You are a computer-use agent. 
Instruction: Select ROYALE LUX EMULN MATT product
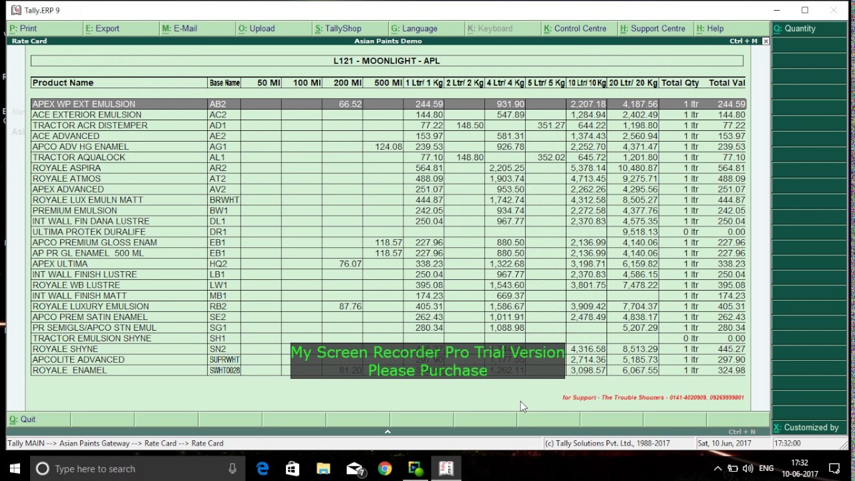(88, 200)
